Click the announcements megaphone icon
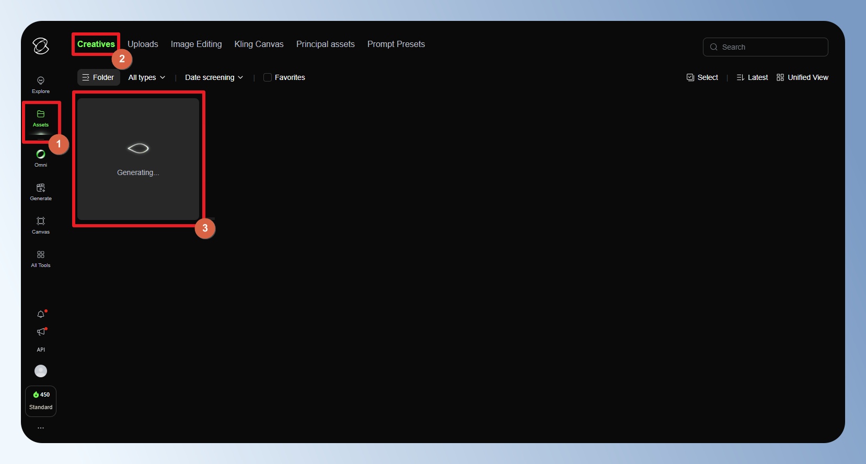The image size is (866, 464). 41,332
